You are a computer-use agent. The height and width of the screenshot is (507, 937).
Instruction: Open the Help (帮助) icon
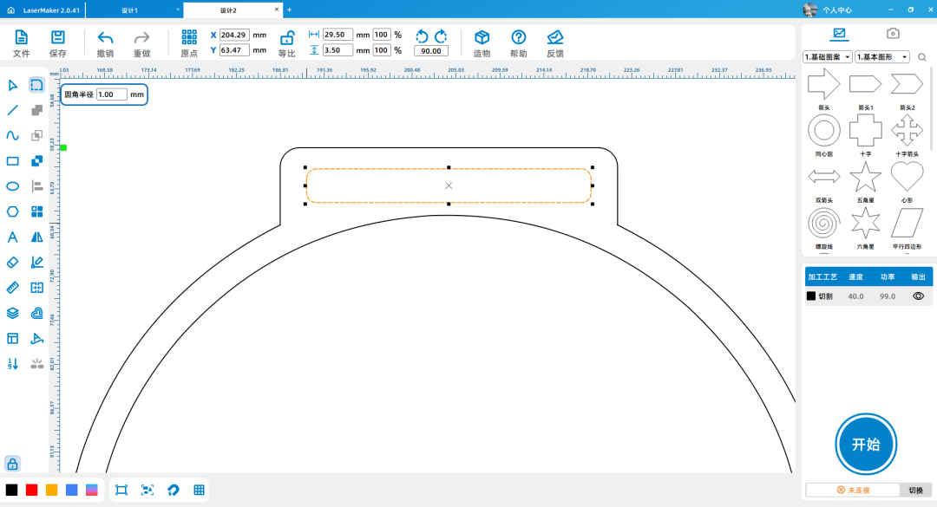(518, 37)
